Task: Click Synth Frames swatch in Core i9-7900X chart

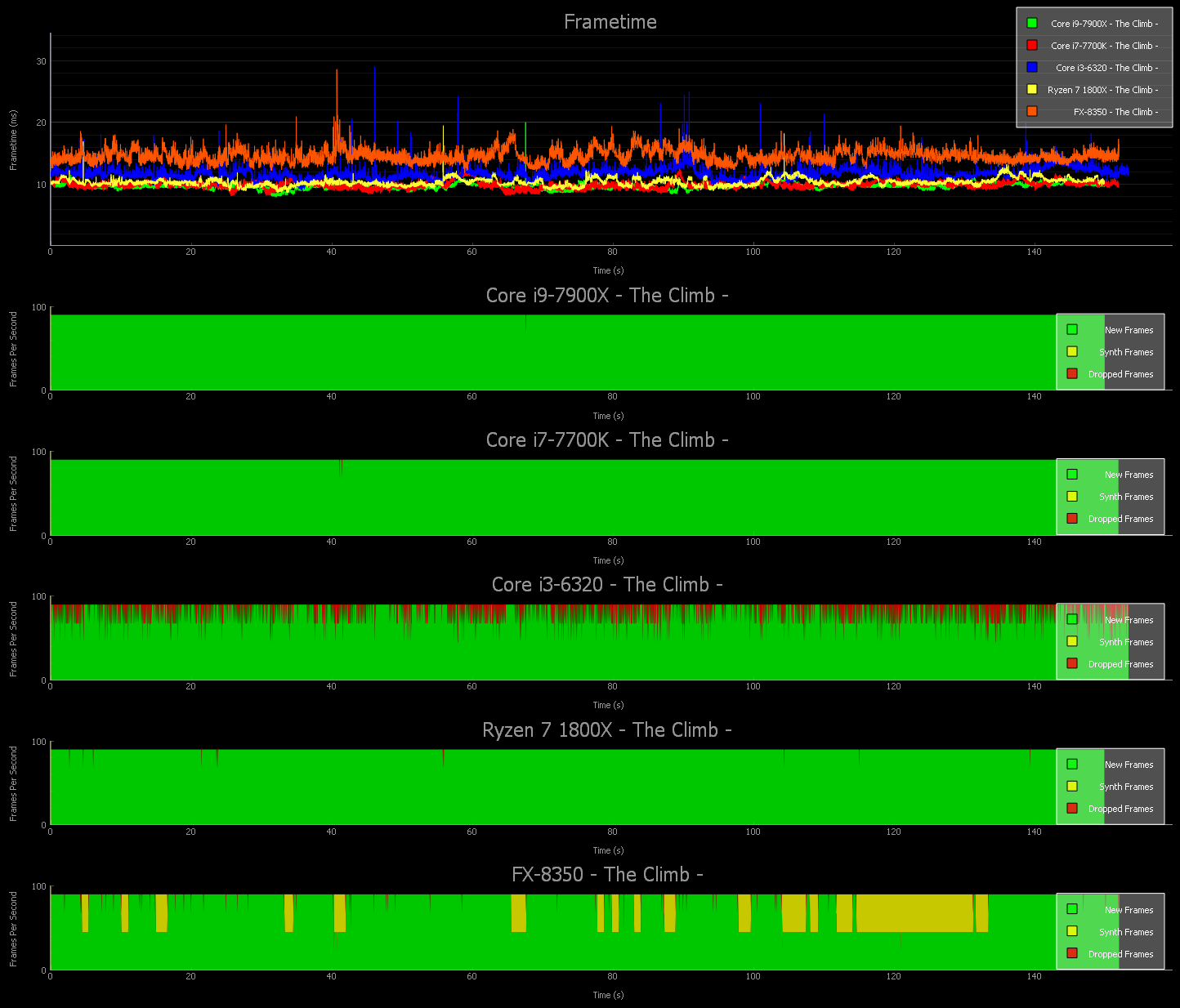Action: [1072, 352]
